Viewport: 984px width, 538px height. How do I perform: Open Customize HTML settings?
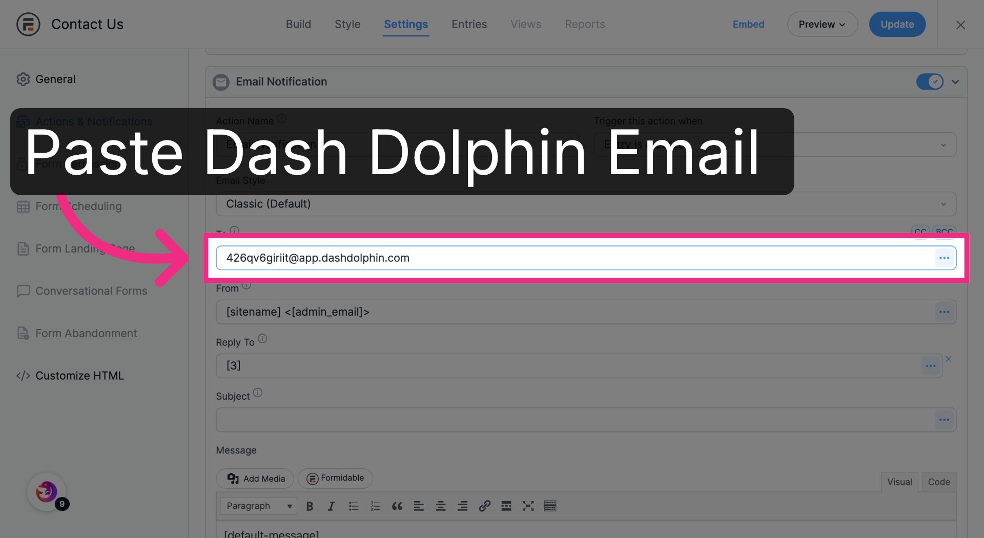(79, 376)
